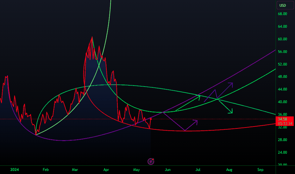Click the 48.00 price axis label
Viewport: 295px width, 174px height.
point(282,77)
